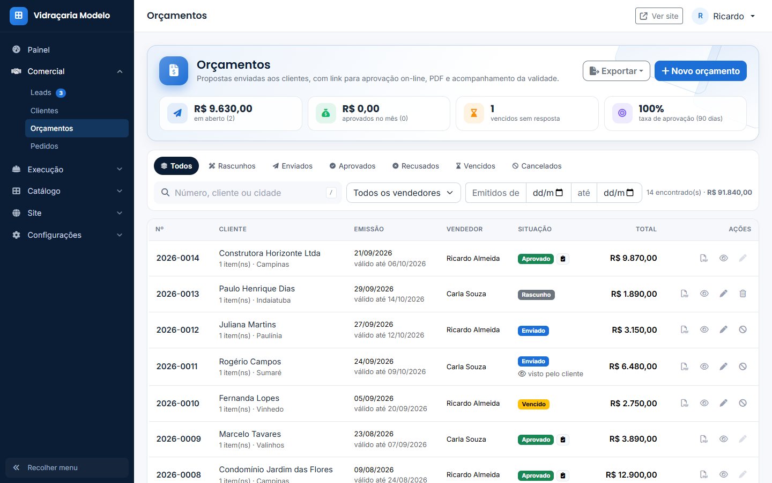This screenshot has width=772, height=483.
Task: Open Painel in sidebar
Action: point(67,49)
